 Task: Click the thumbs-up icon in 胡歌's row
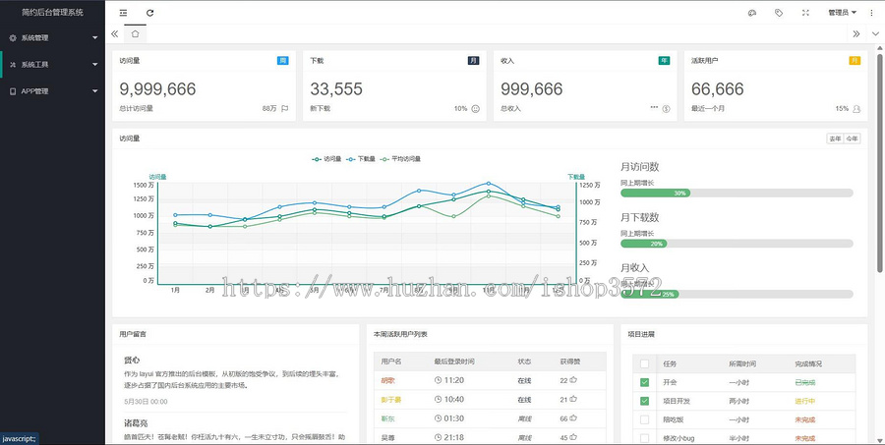click(x=573, y=380)
